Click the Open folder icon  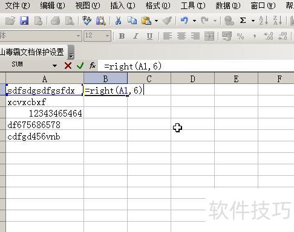(x=10, y=21)
